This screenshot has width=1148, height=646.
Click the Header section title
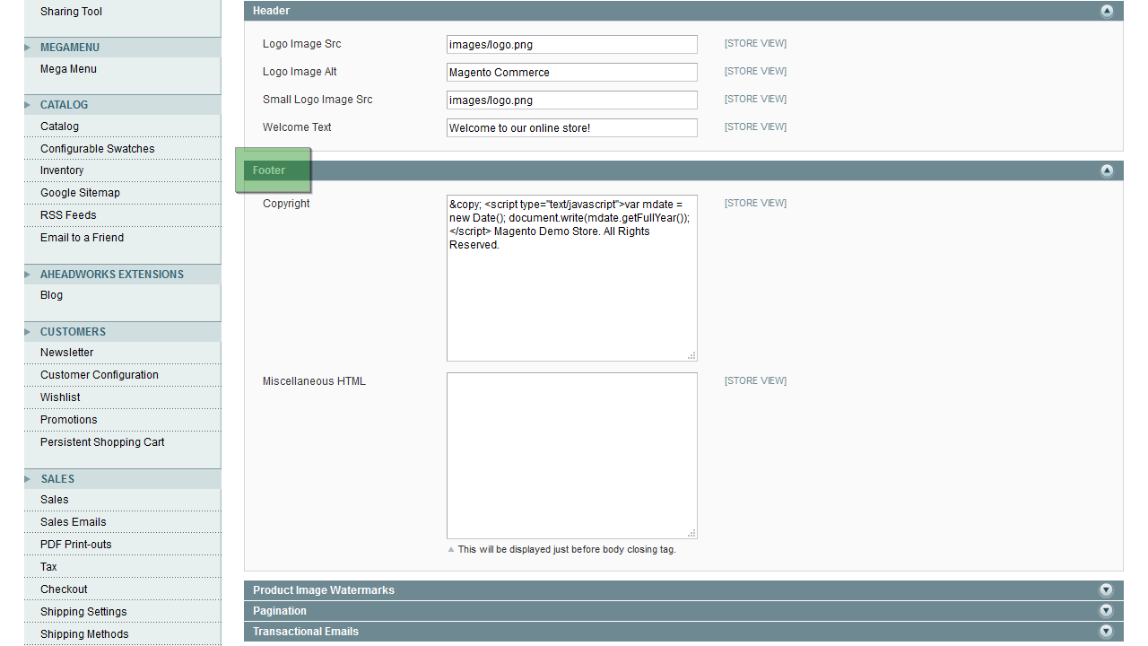271,11
